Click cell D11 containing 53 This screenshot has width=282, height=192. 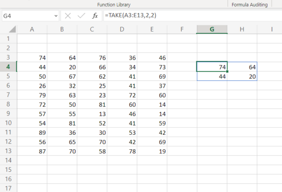coord(122,132)
